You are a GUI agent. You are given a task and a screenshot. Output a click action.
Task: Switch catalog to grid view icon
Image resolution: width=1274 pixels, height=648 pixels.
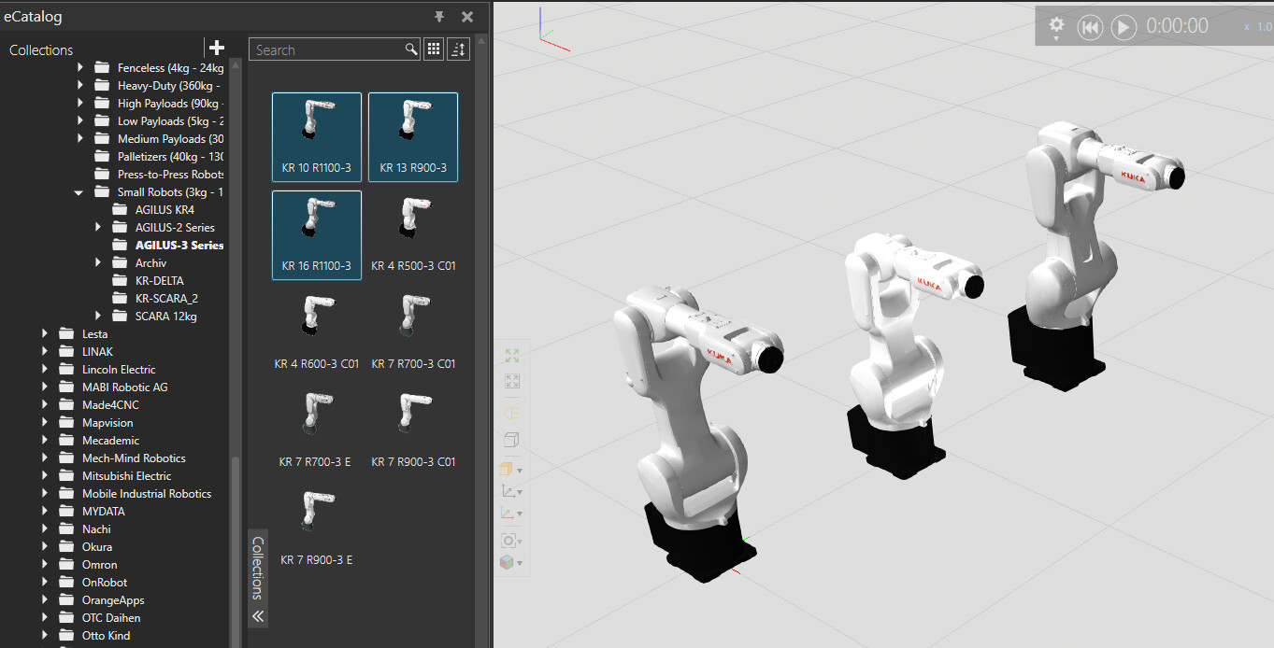click(434, 49)
